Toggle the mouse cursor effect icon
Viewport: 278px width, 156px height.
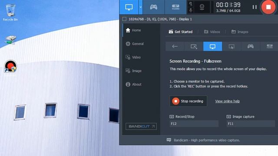click(x=191, y=4)
